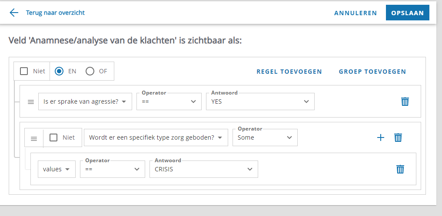
Task: Open the Antwoord dropdown showing YES
Action: 260,101
